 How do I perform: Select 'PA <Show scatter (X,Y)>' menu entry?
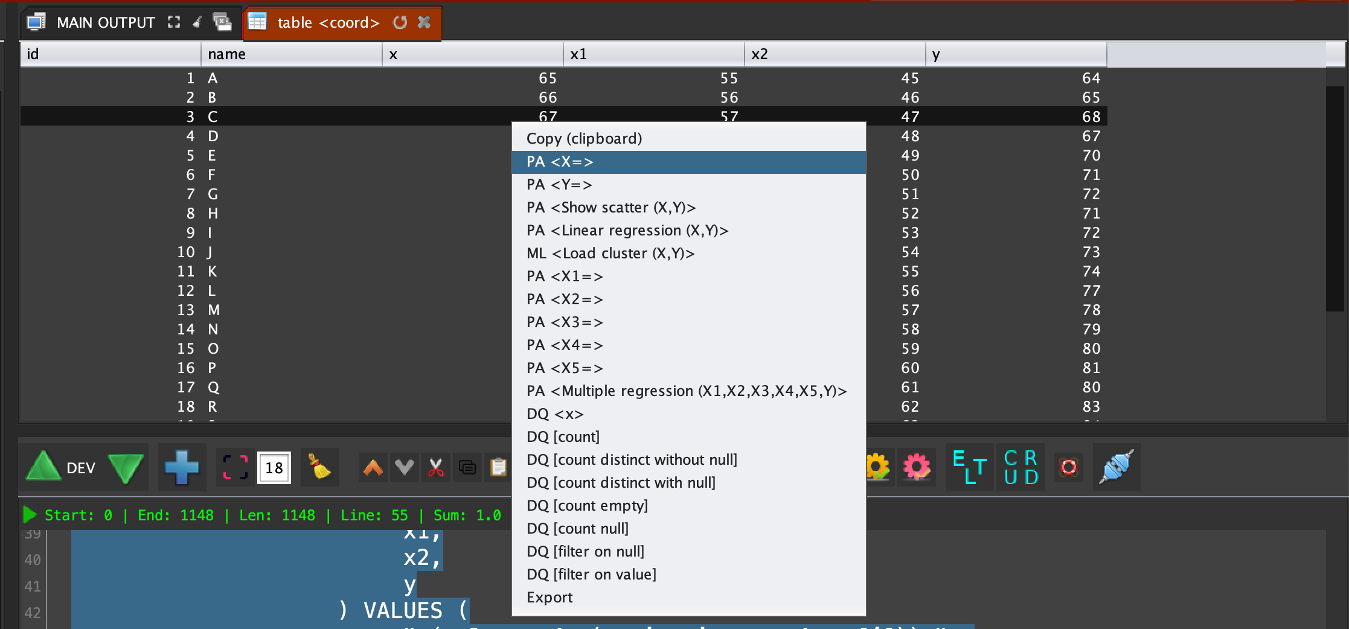(610, 208)
